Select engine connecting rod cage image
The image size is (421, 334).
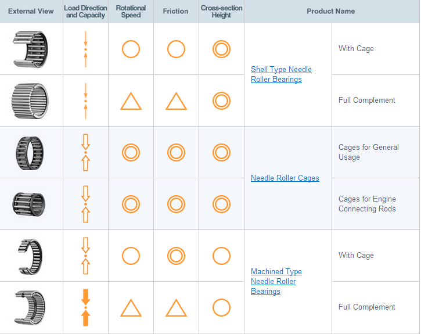[29, 204]
